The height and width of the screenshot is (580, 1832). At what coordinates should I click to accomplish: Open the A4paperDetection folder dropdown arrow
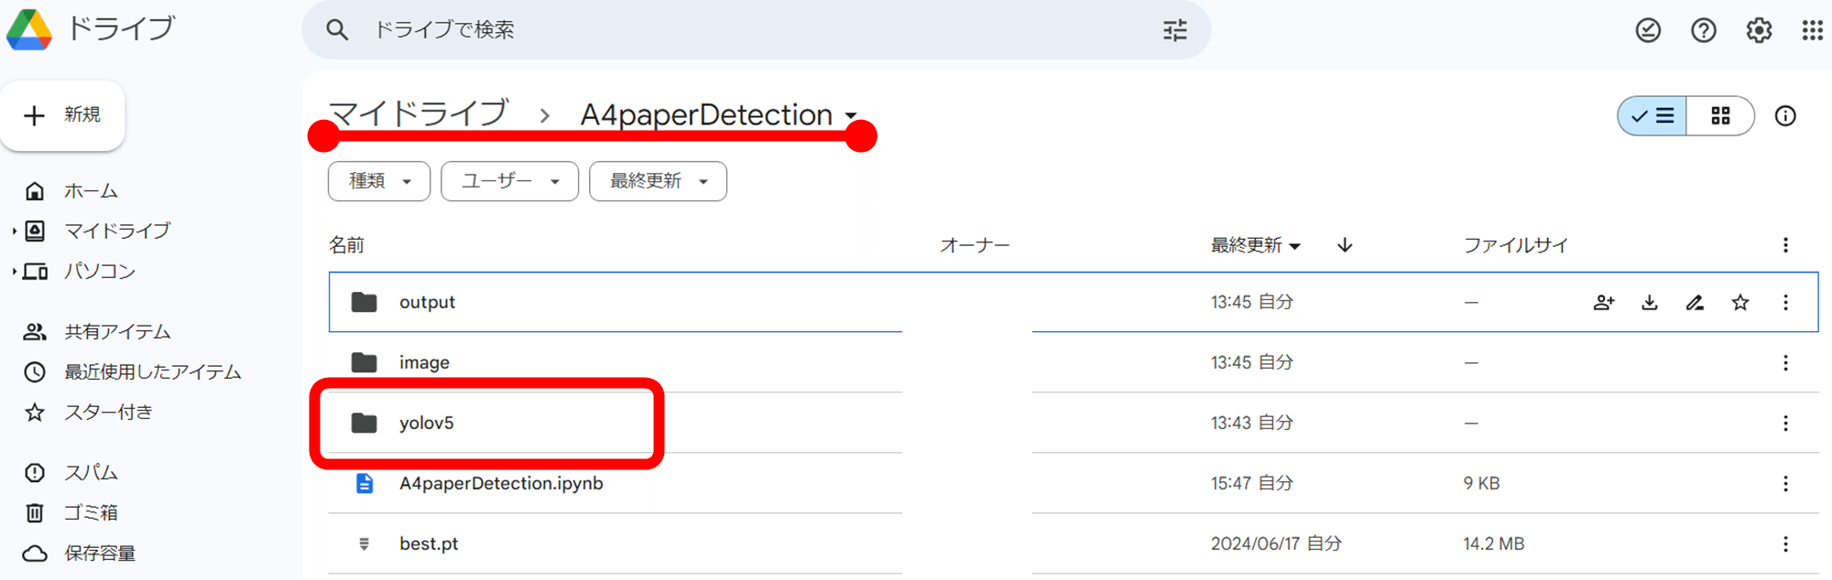(x=851, y=116)
